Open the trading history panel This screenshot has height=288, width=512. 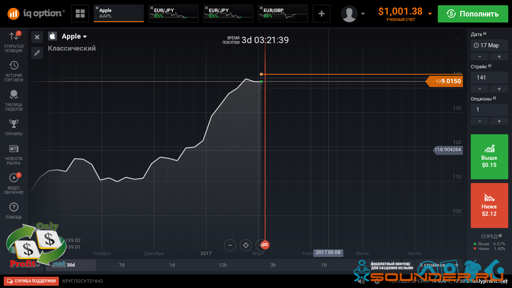(x=14, y=71)
